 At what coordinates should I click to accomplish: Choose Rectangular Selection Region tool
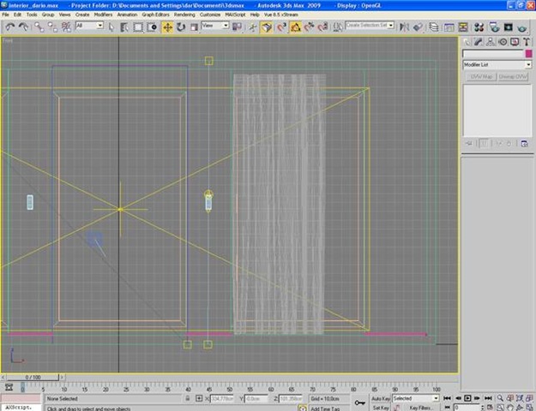click(x=138, y=27)
